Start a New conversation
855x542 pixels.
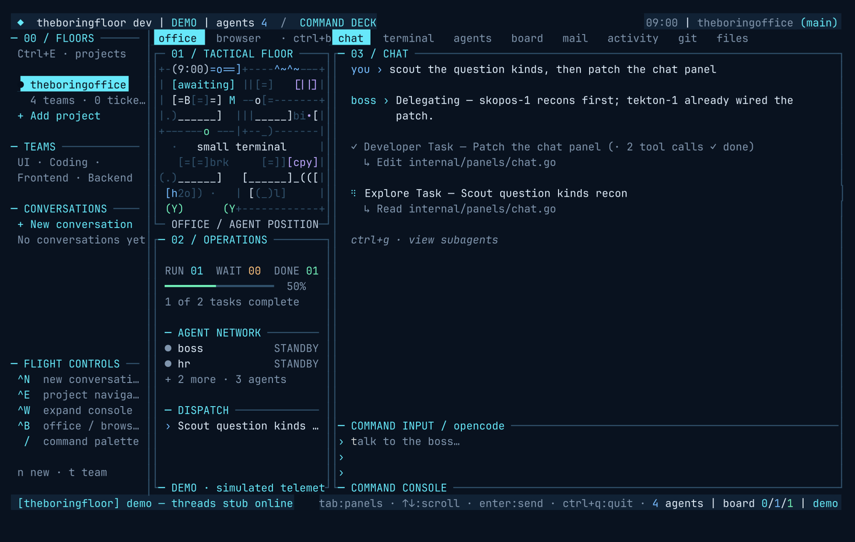75,224
